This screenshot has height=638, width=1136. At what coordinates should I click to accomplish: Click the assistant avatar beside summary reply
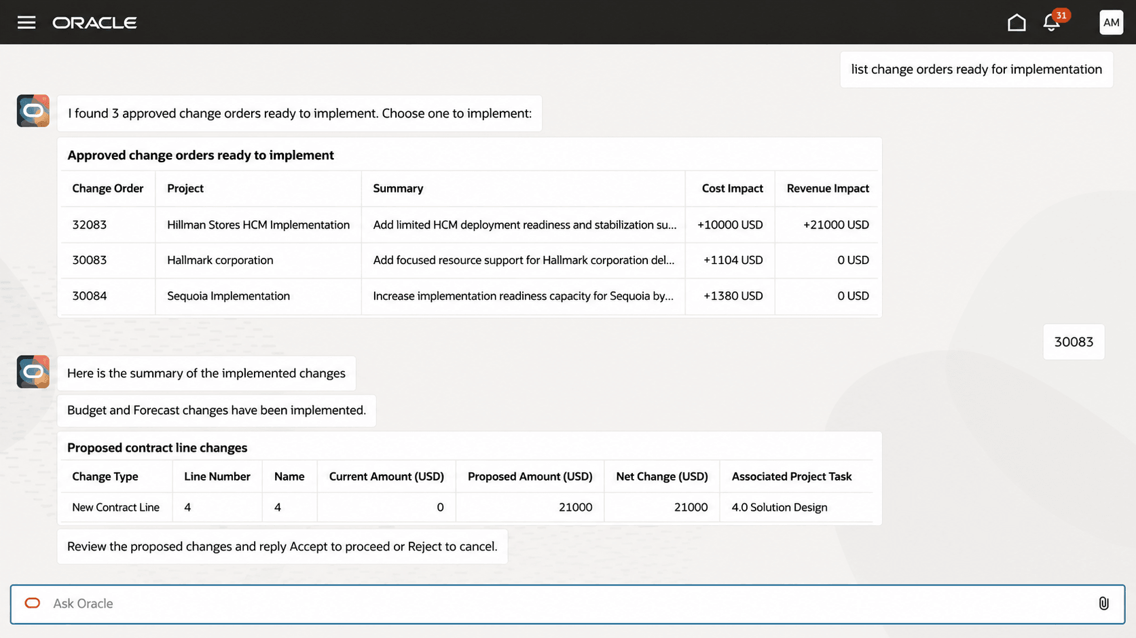coord(33,371)
